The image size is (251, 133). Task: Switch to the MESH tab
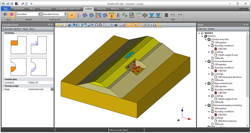click(x=32, y=9)
